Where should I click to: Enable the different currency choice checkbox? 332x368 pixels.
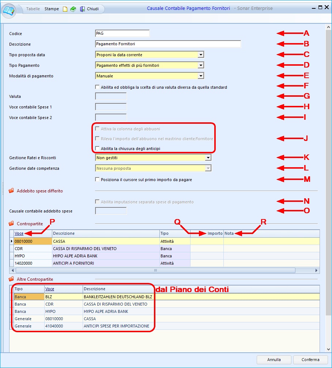click(97, 87)
